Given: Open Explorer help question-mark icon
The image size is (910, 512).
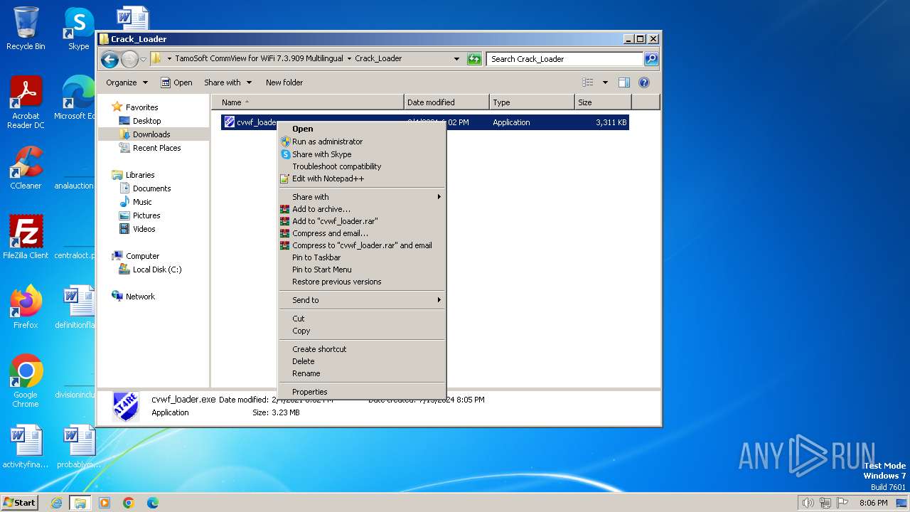Looking at the screenshot, I should pyautogui.click(x=644, y=82).
